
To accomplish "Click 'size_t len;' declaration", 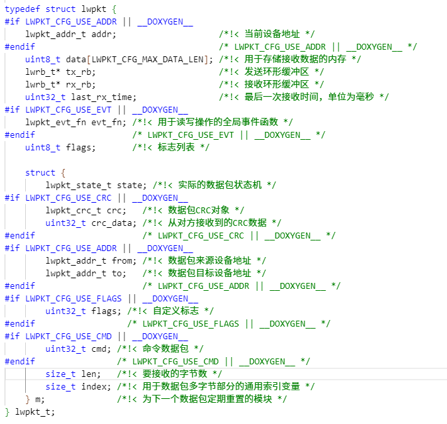I will (73, 374).
